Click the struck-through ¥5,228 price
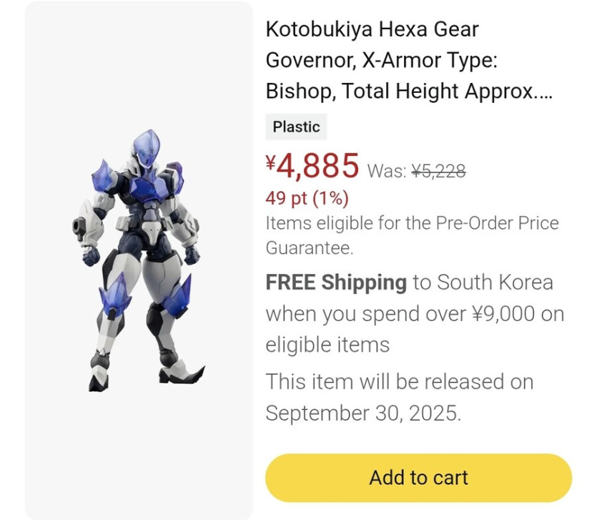597x520 pixels. tap(438, 171)
